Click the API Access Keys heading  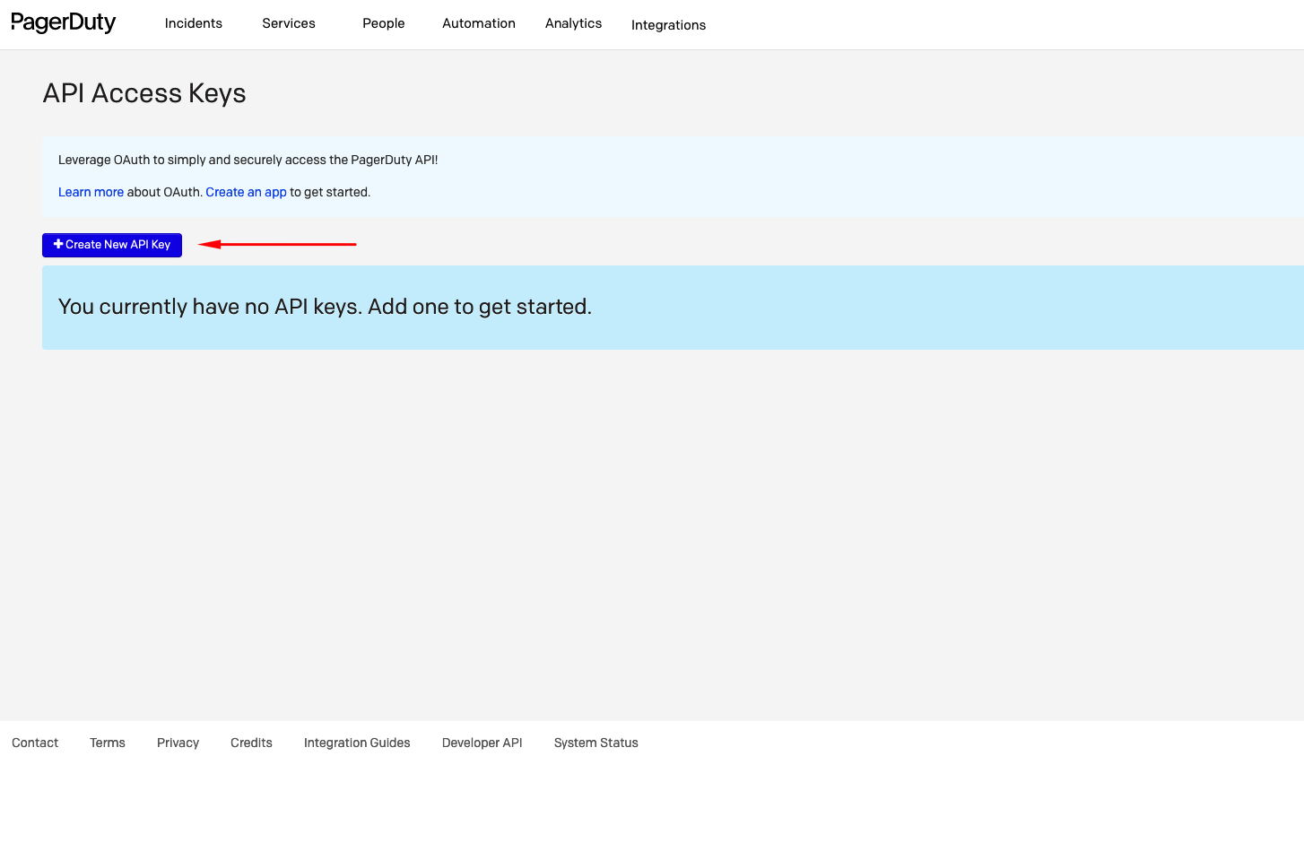144,93
